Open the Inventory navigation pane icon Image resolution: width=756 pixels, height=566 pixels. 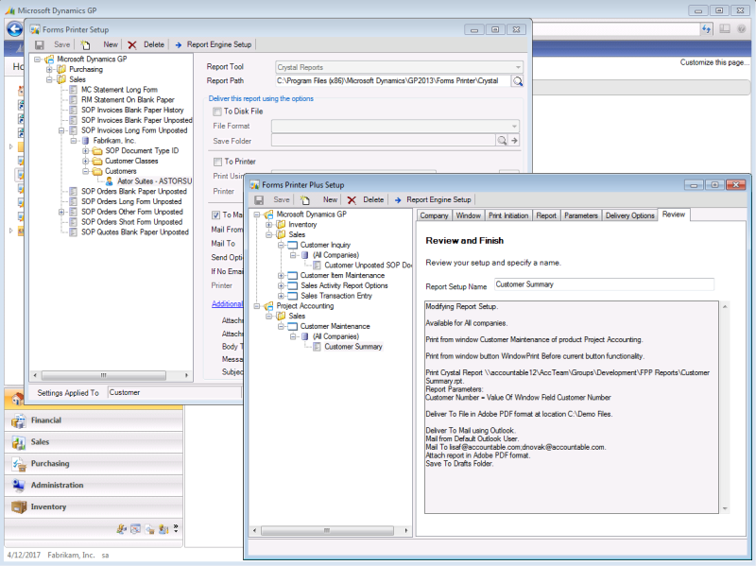tap(18, 506)
